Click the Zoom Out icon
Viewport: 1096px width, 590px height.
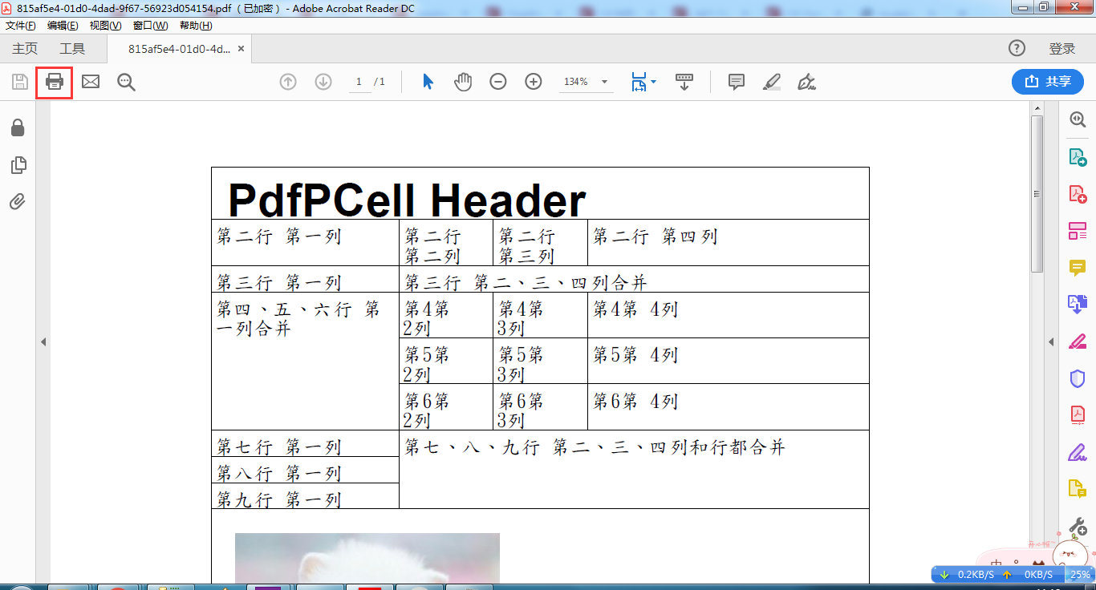click(x=498, y=81)
